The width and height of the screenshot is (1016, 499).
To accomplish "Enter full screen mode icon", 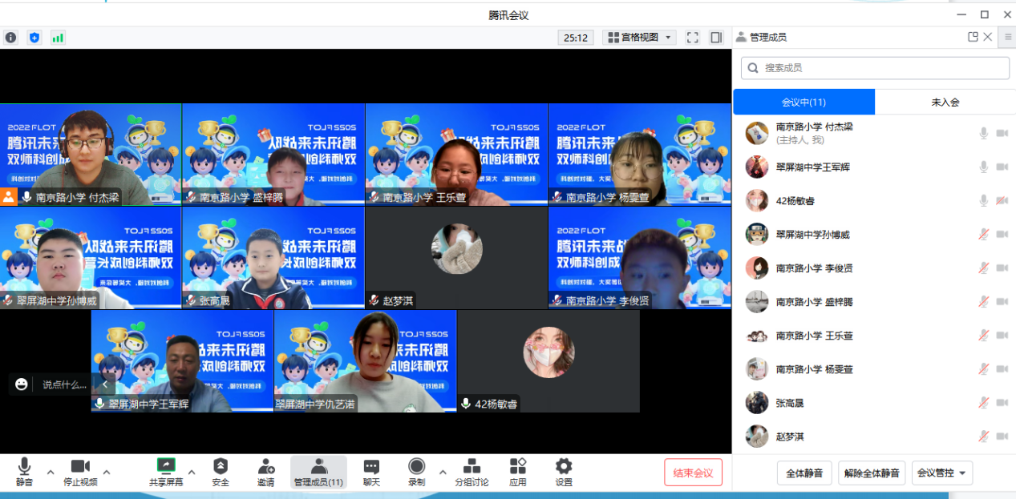I will [x=693, y=37].
